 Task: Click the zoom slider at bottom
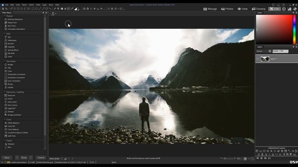pos(228,159)
